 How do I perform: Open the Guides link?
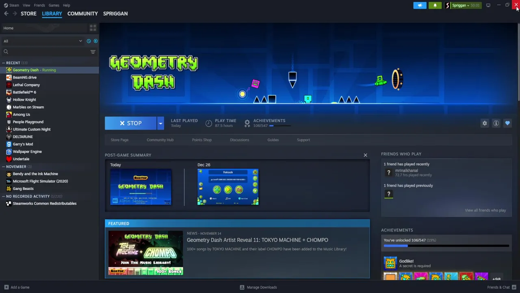click(x=273, y=140)
